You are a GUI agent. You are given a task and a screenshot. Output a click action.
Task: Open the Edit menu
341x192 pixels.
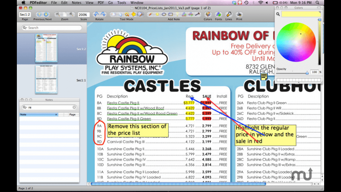64,3
